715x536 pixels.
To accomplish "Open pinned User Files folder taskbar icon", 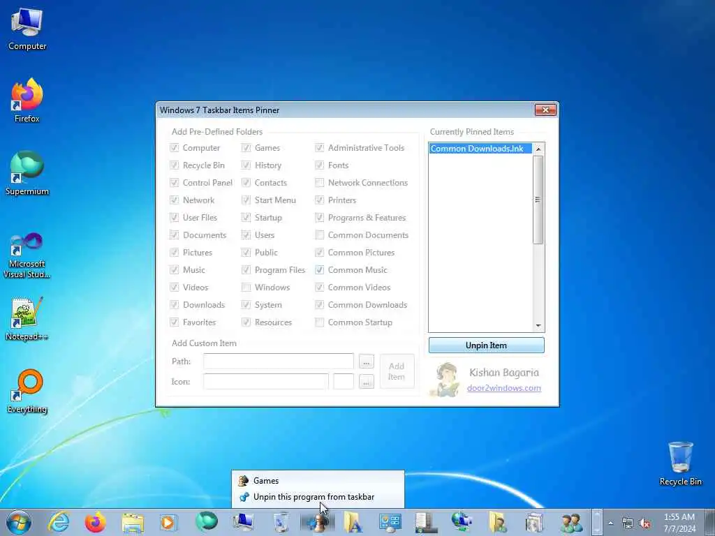I will pyautogui.click(x=498, y=522).
